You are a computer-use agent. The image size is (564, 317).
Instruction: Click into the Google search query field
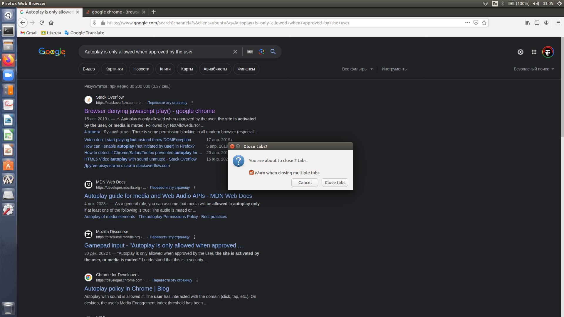coord(156,52)
